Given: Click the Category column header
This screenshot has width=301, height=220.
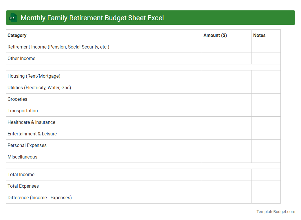Looking at the screenshot, I should [17, 35].
